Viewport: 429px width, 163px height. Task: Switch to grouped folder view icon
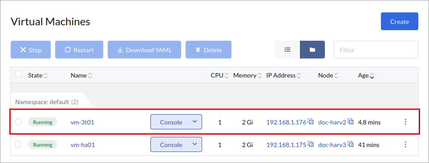point(312,49)
